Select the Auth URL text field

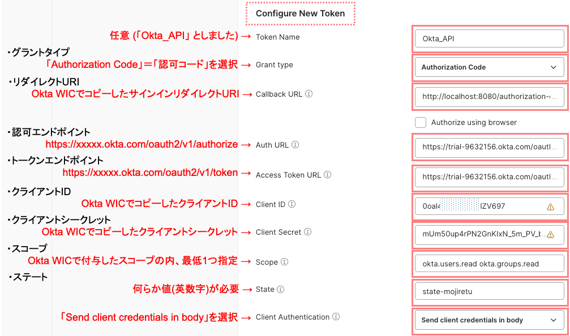point(489,147)
